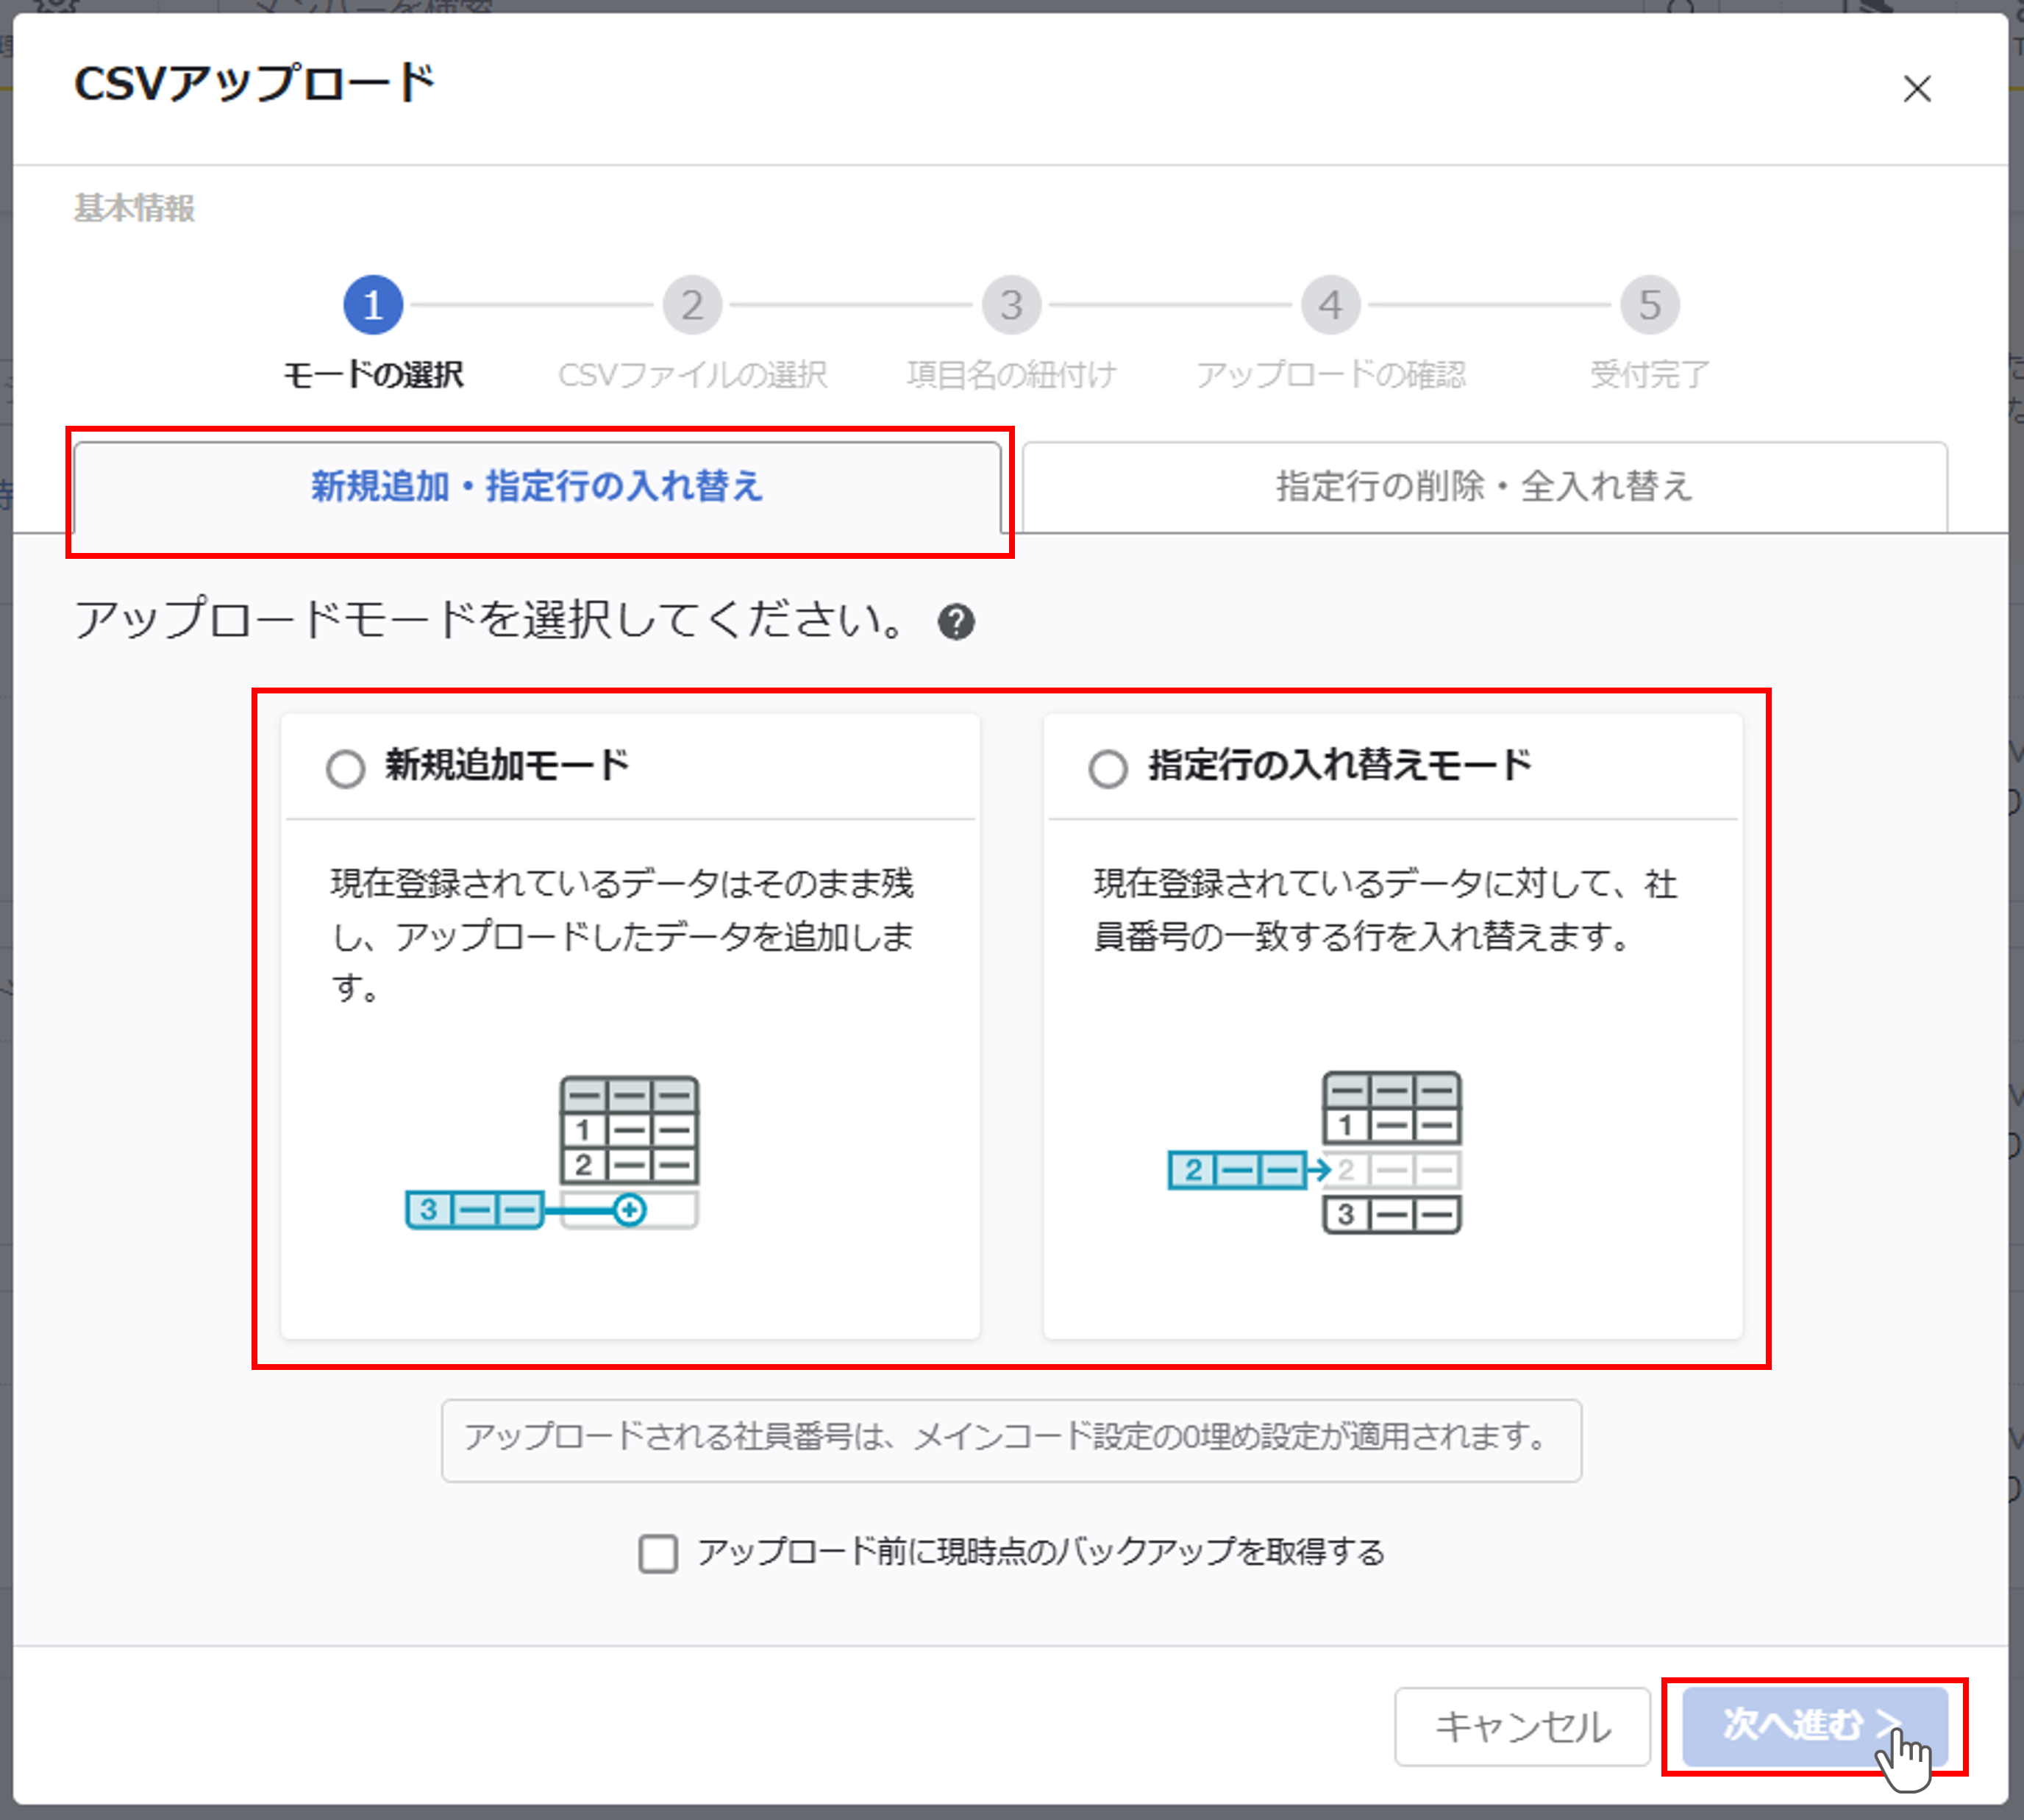Select the 新規追加・指定行の入れ替え tab

click(536, 487)
